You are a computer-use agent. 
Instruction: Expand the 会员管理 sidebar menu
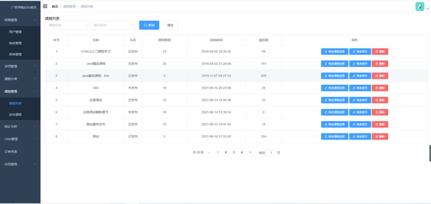pos(20,164)
